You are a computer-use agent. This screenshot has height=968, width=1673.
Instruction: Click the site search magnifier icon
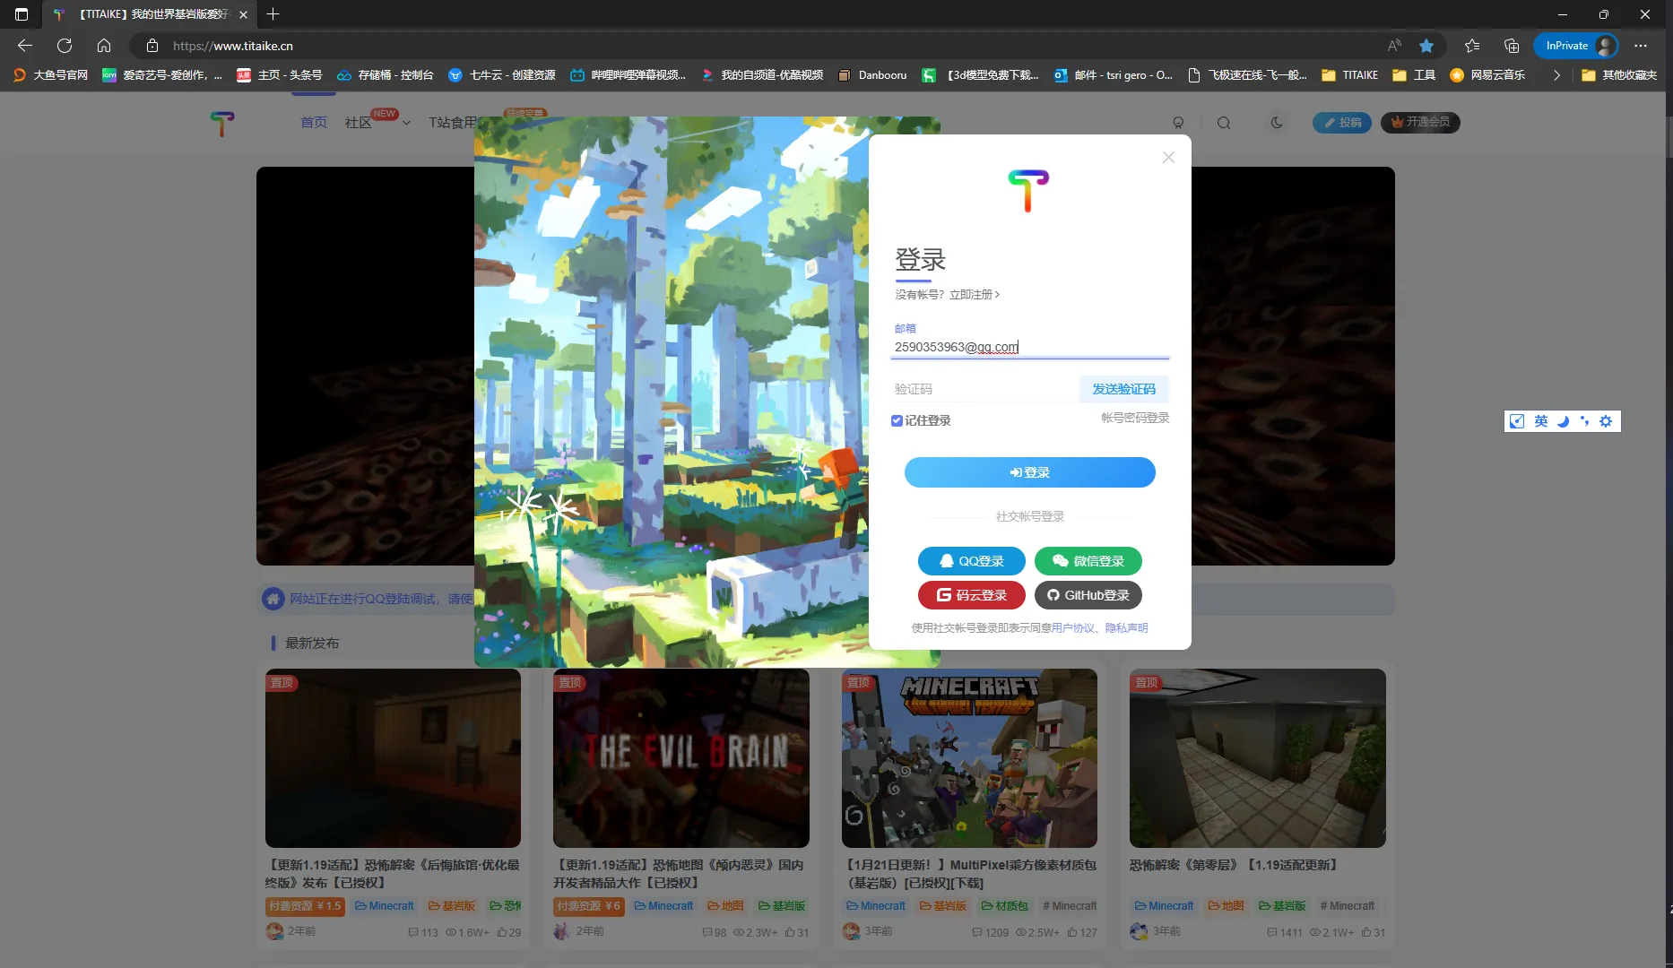pyautogui.click(x=1224, y=123)
